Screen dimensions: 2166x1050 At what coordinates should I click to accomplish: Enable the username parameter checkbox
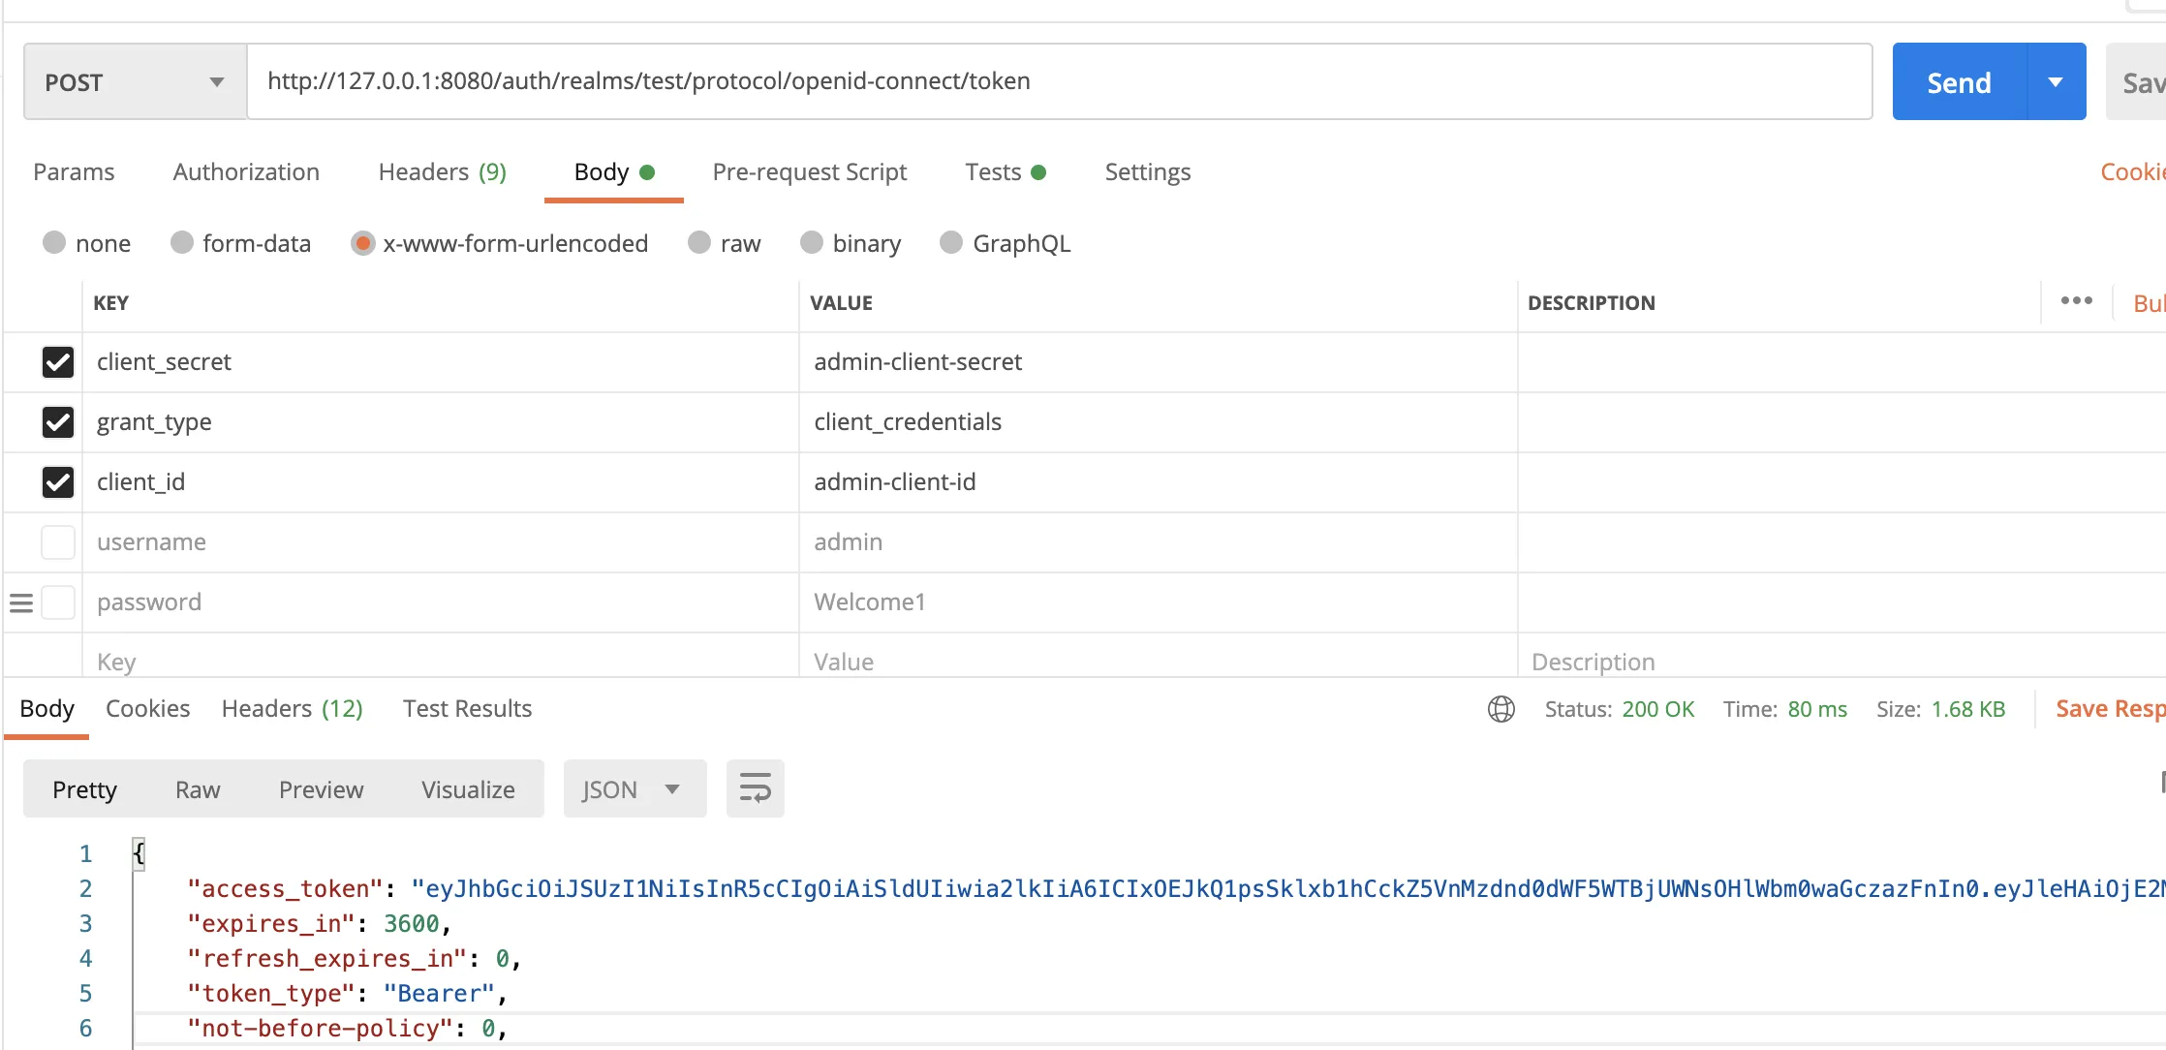(58, 542)
